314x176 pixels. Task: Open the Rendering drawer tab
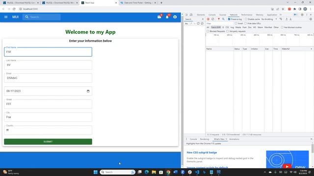click(204, 139)
